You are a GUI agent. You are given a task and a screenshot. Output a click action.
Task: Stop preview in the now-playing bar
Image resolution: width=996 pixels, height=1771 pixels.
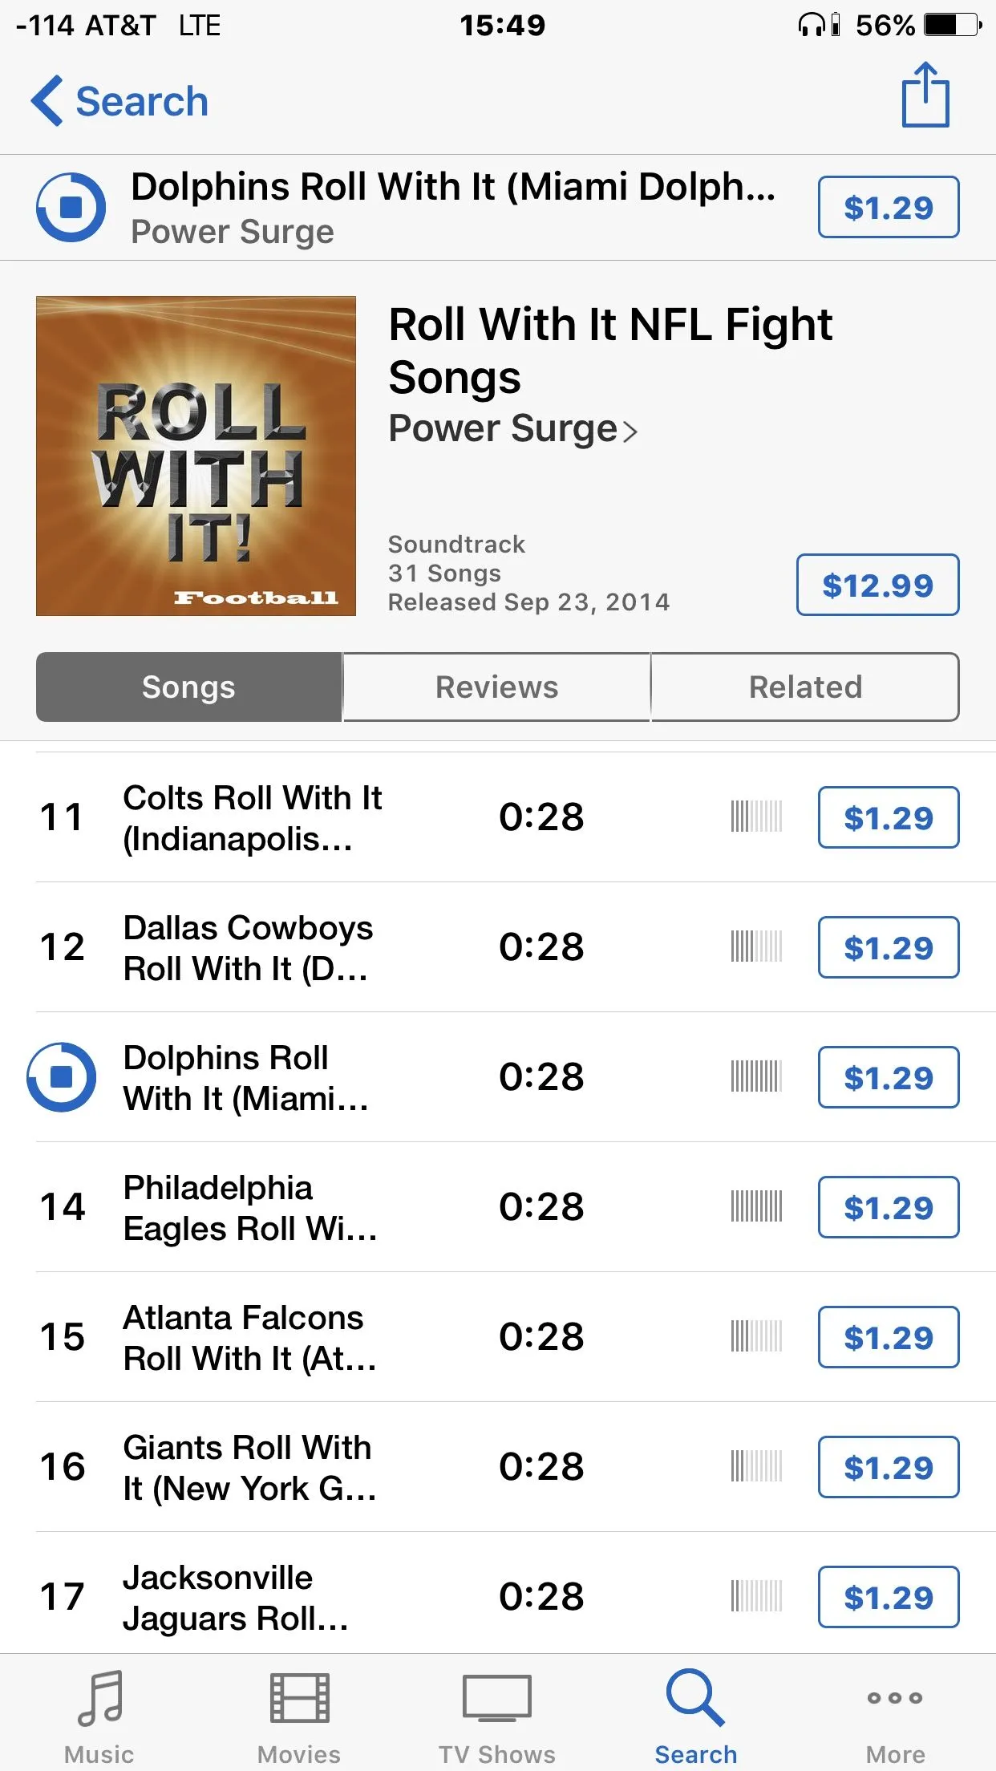point(71,207)
